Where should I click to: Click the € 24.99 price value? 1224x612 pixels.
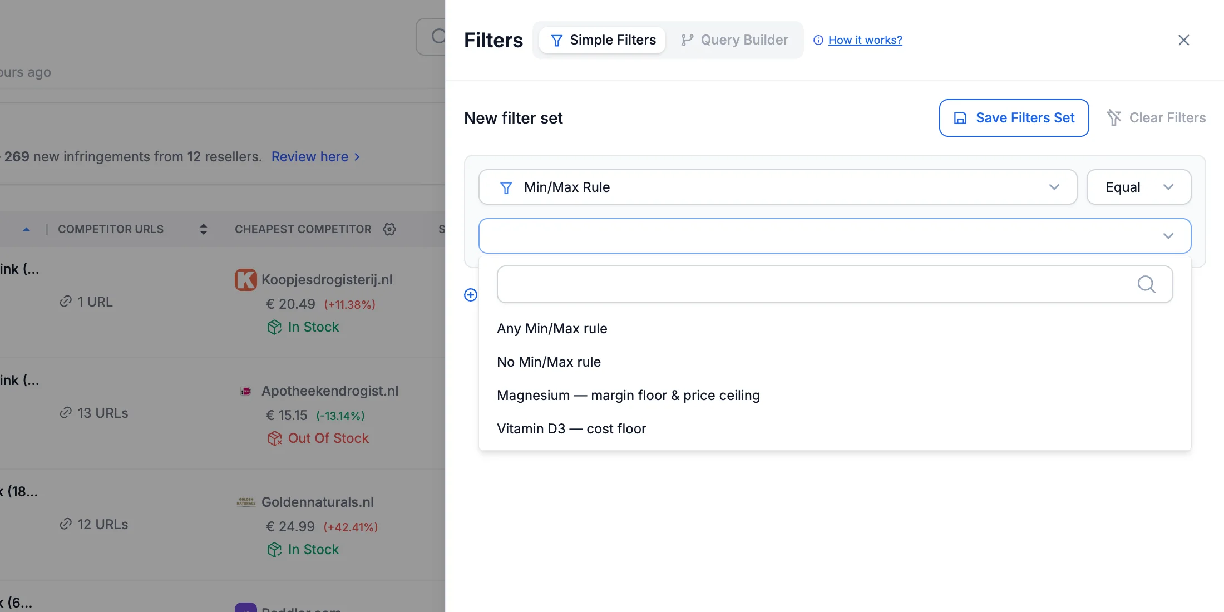click(x=290, y=527)
